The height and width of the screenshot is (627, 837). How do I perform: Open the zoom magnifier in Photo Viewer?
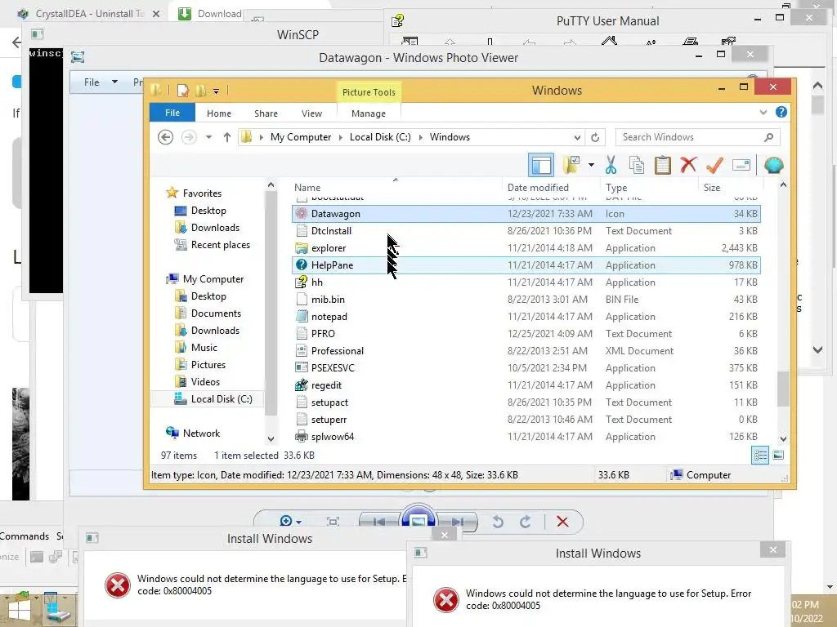pyautogui.click(x=290, y=522)
